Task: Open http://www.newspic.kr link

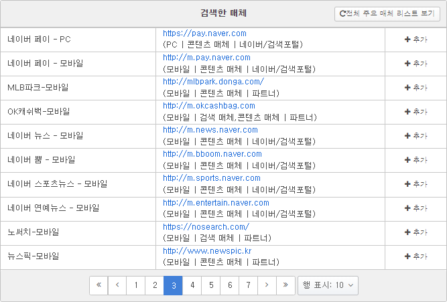Action: coord(207,251)
